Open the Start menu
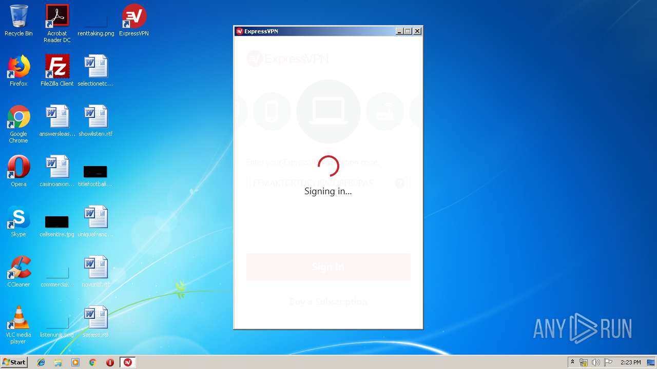This screenshot has width=657, height=369. tap(14, 362)
